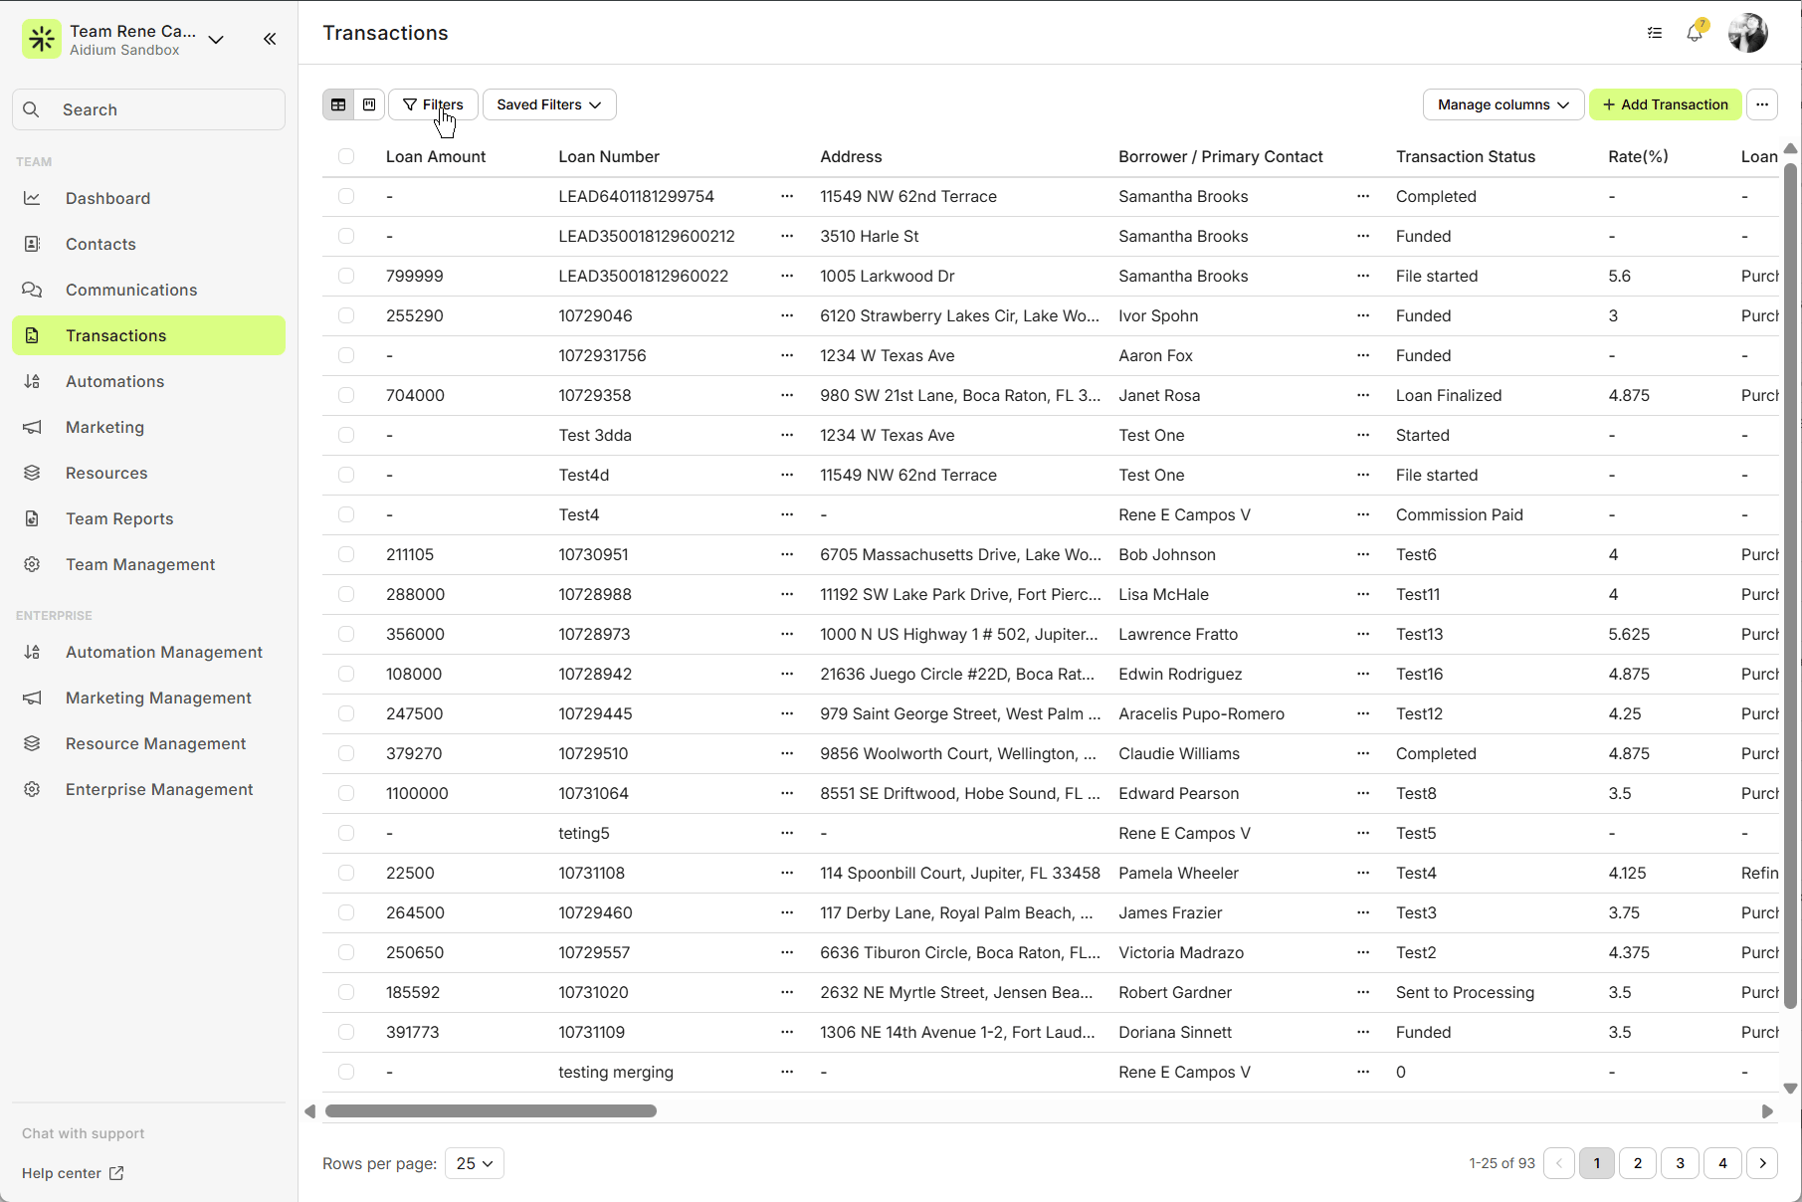Image resolution: width=1802 pixels, height=1202 pixels.
Task: Switch to card view icon
Action: pos(369,104)
